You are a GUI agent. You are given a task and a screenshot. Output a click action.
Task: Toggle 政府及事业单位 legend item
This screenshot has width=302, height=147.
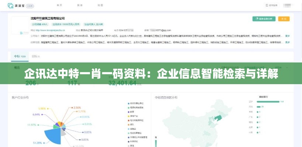pyautogui.click(x=136, y=103)
